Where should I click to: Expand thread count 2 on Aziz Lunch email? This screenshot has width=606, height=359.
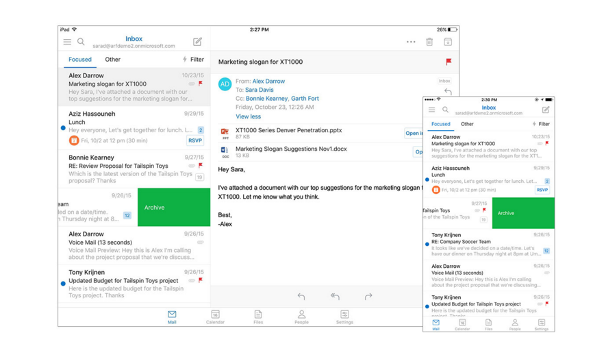point(201,130)
